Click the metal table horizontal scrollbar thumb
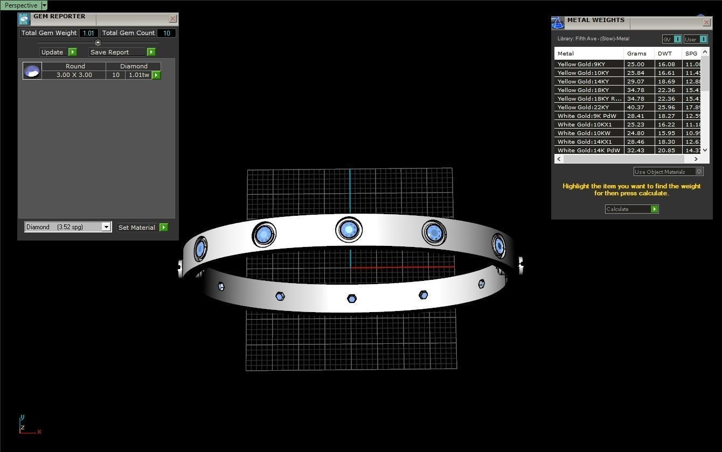This screenshot has width=722, height=452. 624,159
